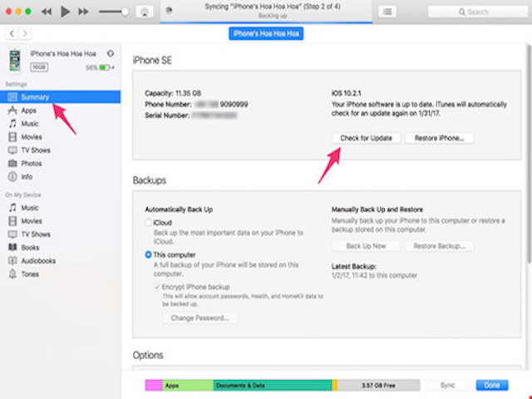Select This computer backup radio button
This screenshot has width=532, height=399.
tap(148, 254)
